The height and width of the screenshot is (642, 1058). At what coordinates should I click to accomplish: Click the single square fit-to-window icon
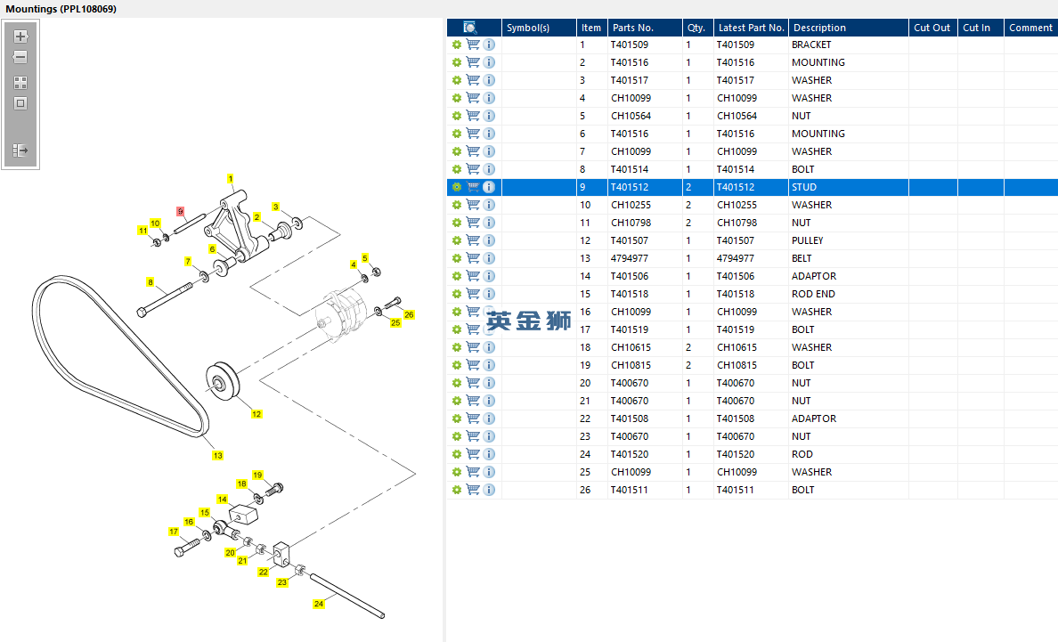[20, 104]
